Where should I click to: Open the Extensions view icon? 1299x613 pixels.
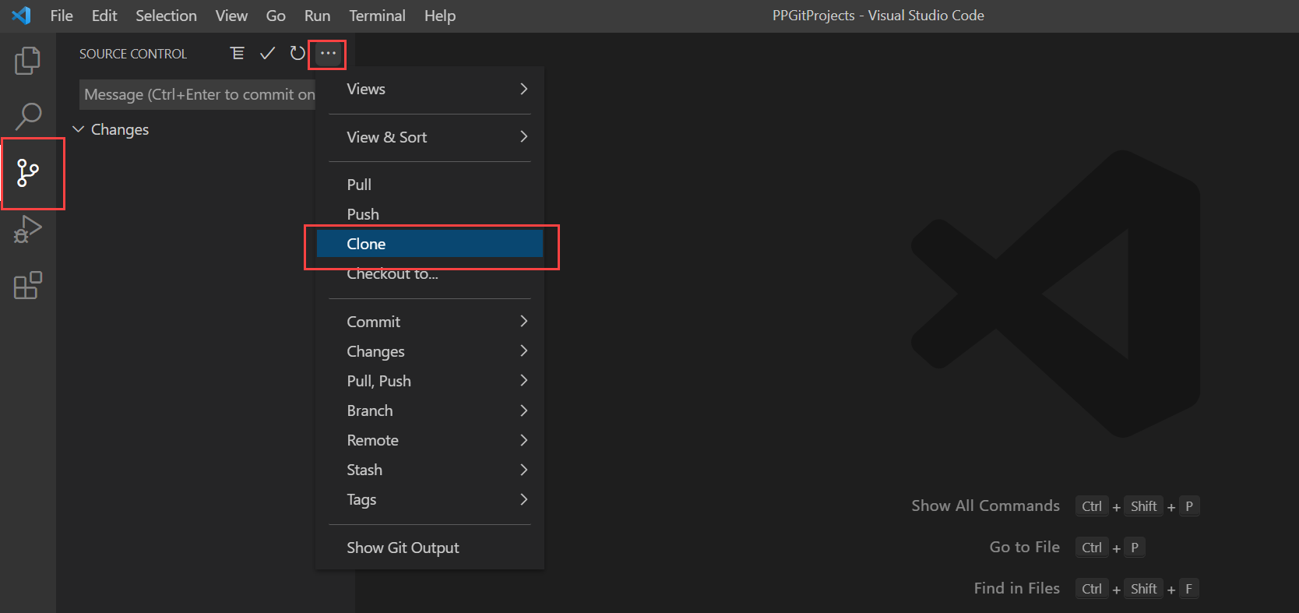28,286
